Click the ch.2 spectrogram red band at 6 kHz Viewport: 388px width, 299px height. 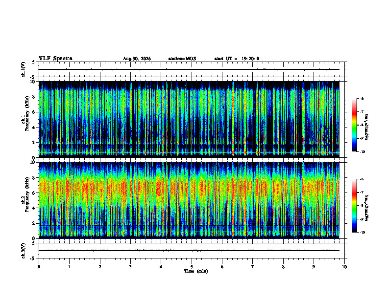pos(189,192)
